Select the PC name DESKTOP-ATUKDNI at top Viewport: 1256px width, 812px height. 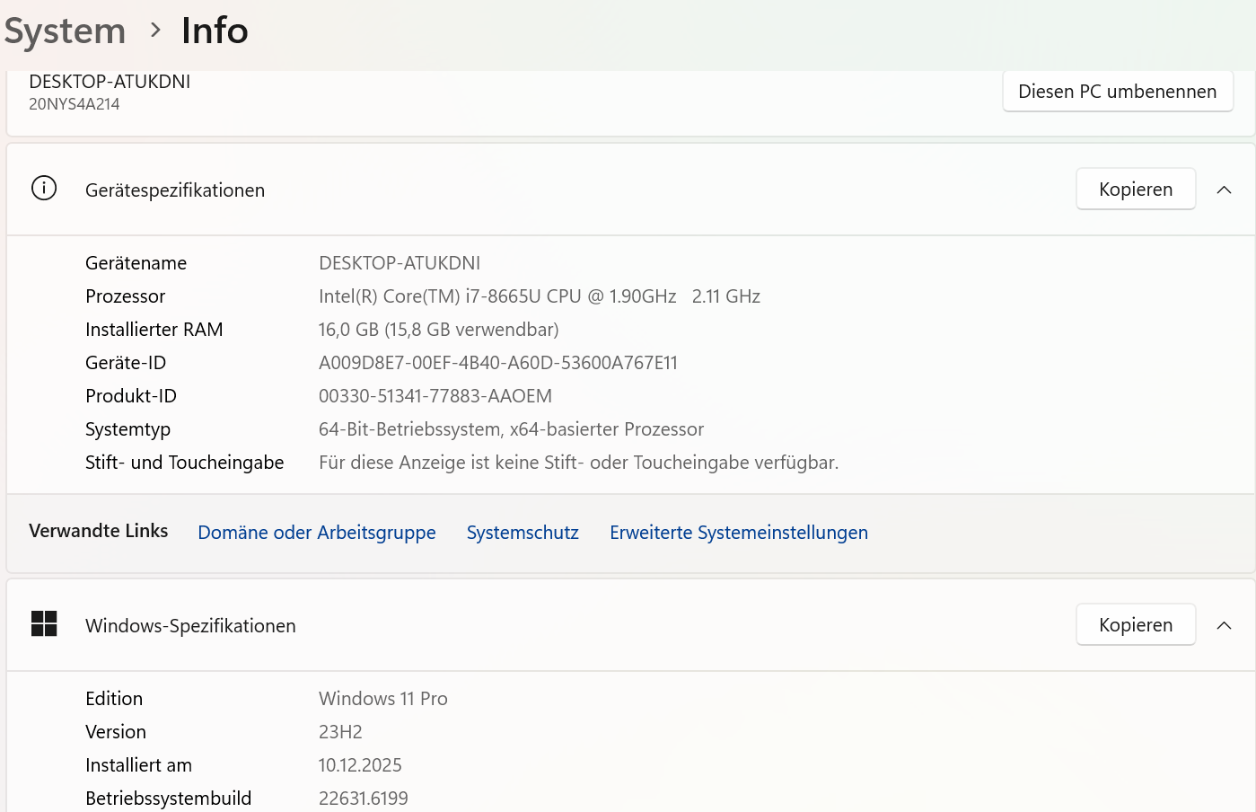pos(110,82)
